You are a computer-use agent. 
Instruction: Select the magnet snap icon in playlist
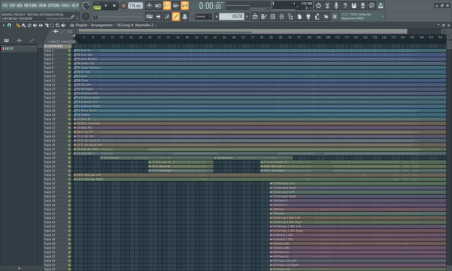coord(9,25)
